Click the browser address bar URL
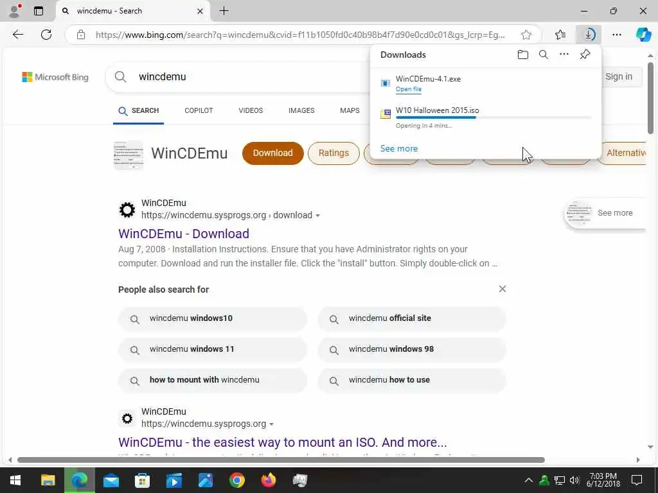 300,35
